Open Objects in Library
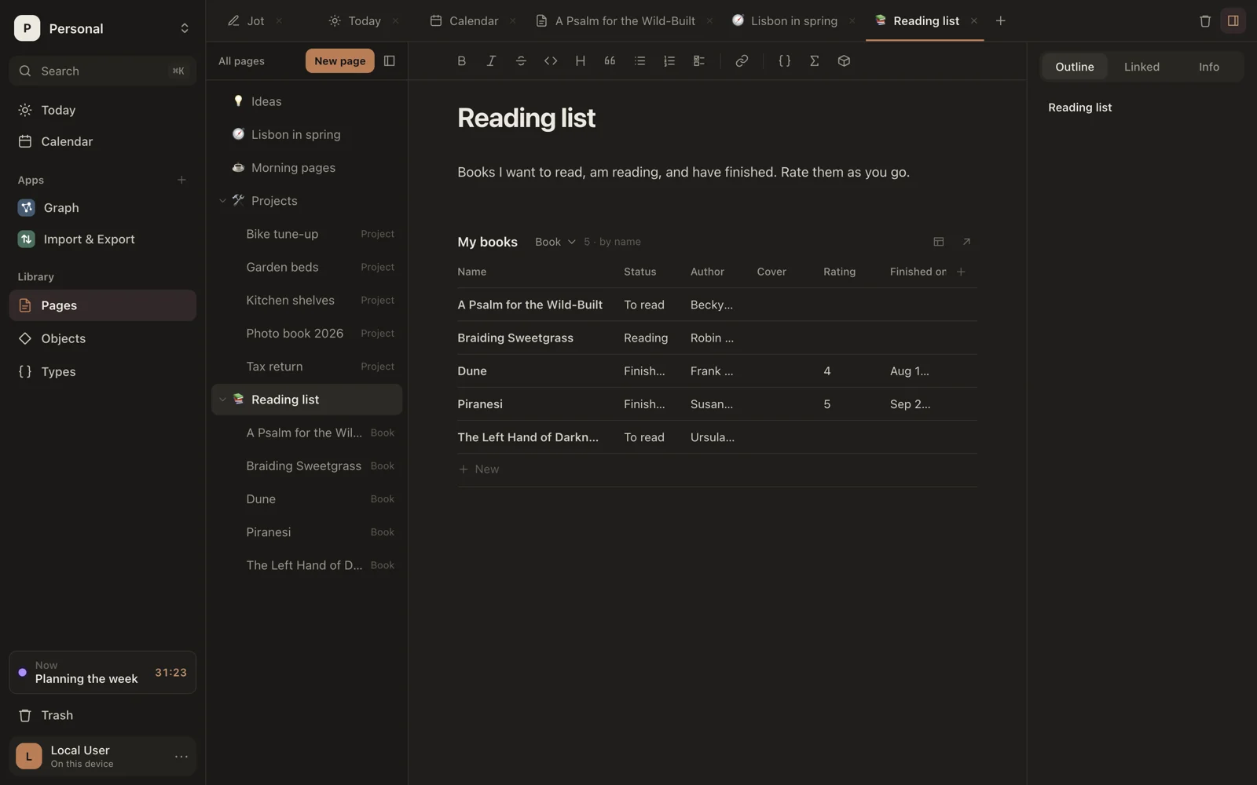 103,339
